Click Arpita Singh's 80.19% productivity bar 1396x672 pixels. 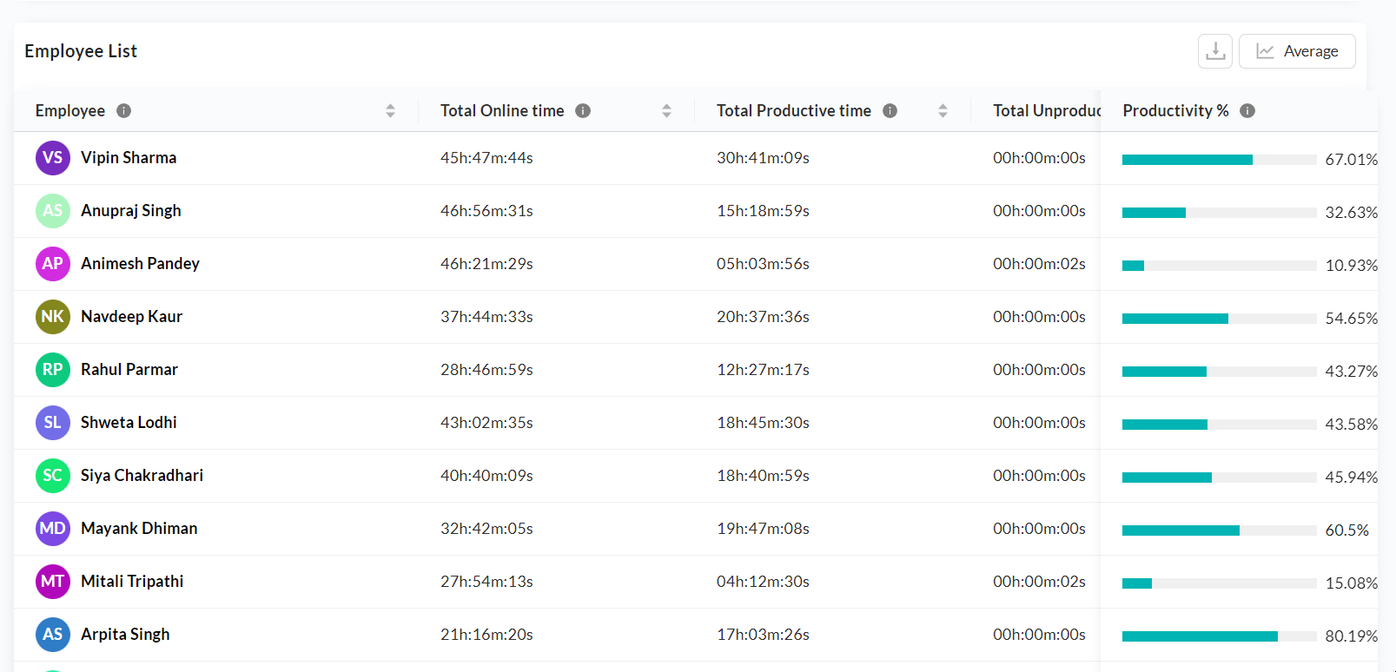pos(1219,636)
